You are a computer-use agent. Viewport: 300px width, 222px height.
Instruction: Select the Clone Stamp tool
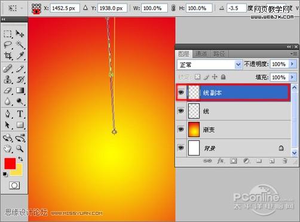(8, 79)
